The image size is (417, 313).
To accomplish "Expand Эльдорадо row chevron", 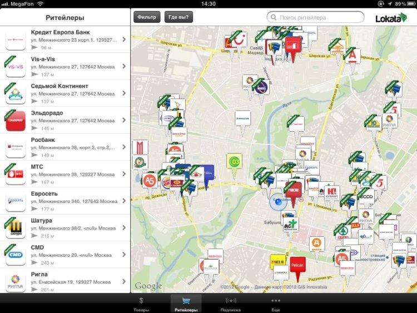I will [x=124, y=120].
